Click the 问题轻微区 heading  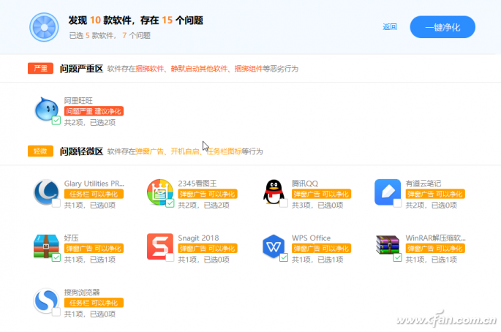point(81,151)
